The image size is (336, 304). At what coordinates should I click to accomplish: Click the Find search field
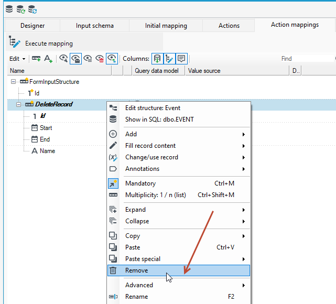click(308, 59)
